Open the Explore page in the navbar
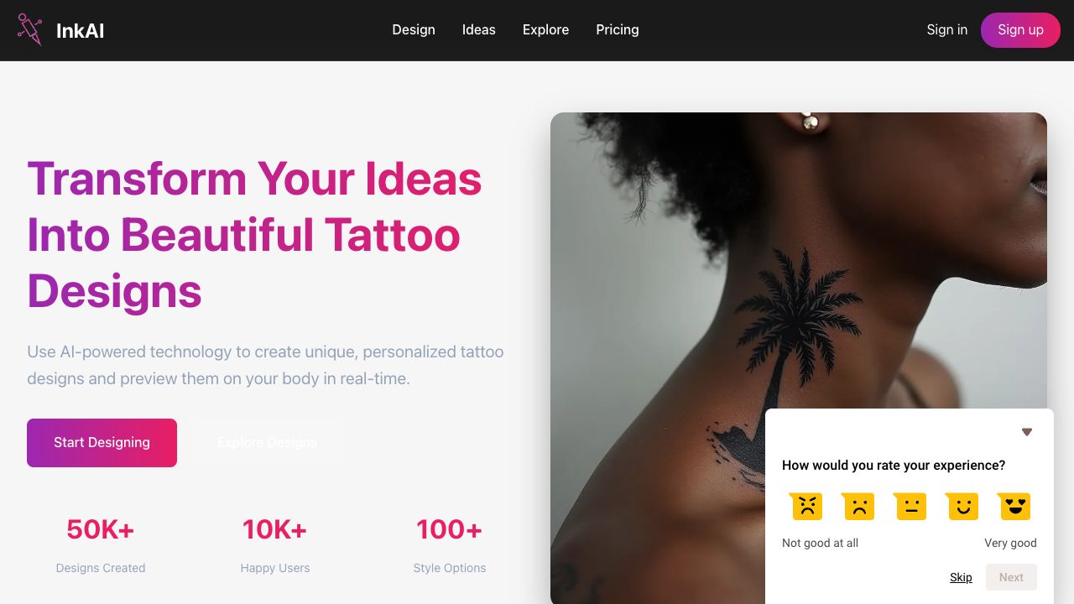 point(545,30)
